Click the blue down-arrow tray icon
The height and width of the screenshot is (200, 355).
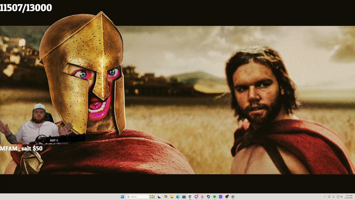[333, 197]
